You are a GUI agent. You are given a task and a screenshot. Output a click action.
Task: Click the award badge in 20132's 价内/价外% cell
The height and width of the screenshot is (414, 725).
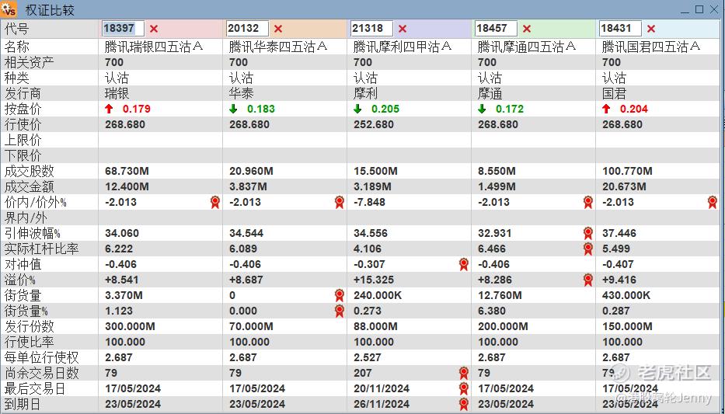point(340,202)
